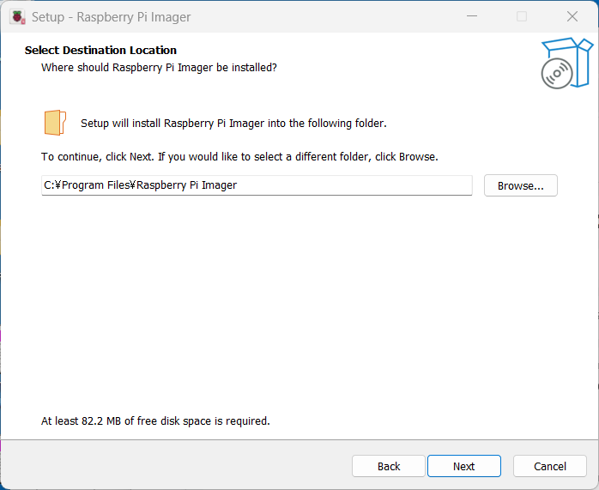Click the "Select Destination Location" heading

(x=100, y=51)
